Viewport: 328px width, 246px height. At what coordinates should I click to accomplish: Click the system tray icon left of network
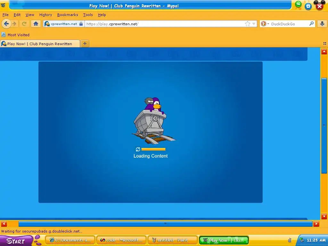290,240
